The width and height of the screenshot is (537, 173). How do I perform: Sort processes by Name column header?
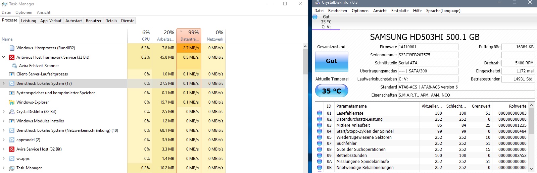tap(64, 36)
